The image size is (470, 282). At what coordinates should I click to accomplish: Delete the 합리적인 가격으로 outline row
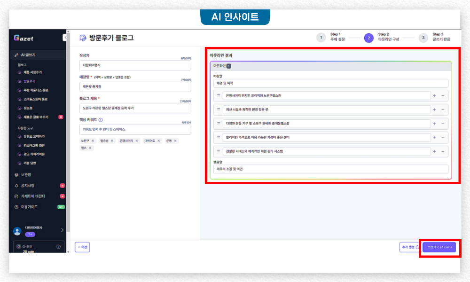pos(443,138)
